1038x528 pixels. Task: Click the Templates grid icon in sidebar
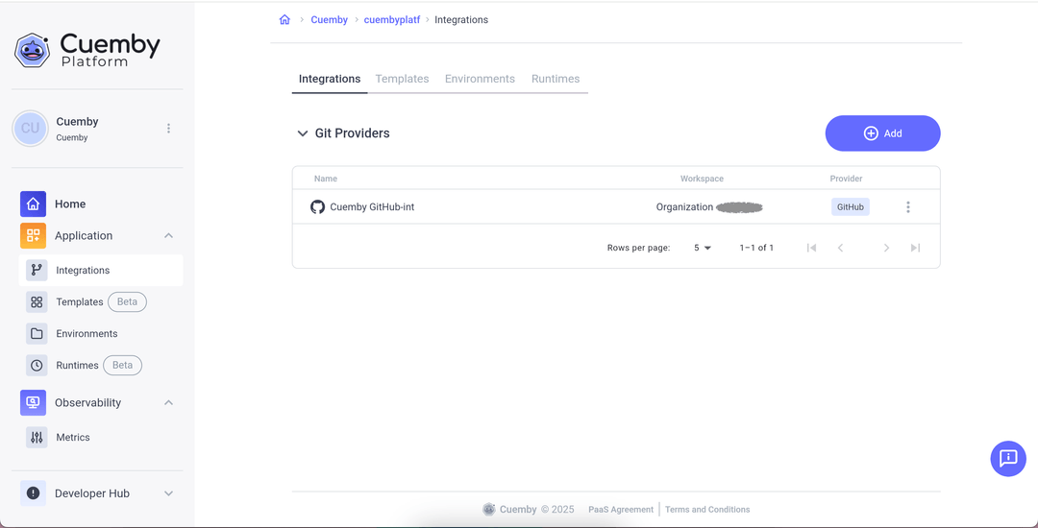click(x=37, y=302)
